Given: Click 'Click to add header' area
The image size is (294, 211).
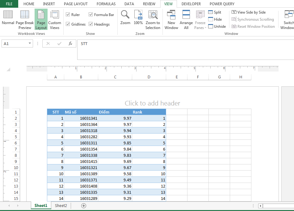Looking at the screenshot, I should pos(153,103).
